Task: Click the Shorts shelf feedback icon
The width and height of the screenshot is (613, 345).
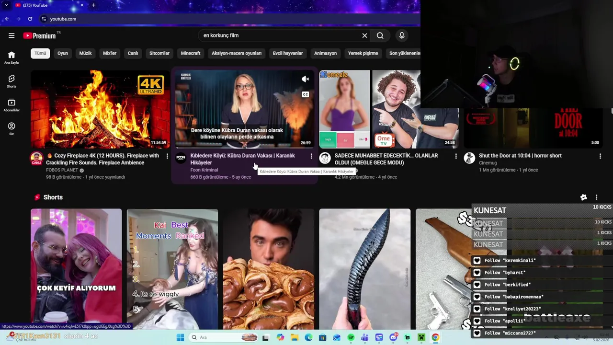Action: (x=583, y=197)
